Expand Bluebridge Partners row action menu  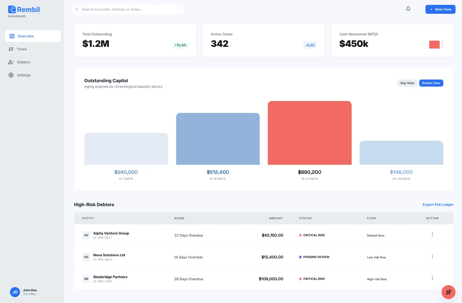[432, 278]
